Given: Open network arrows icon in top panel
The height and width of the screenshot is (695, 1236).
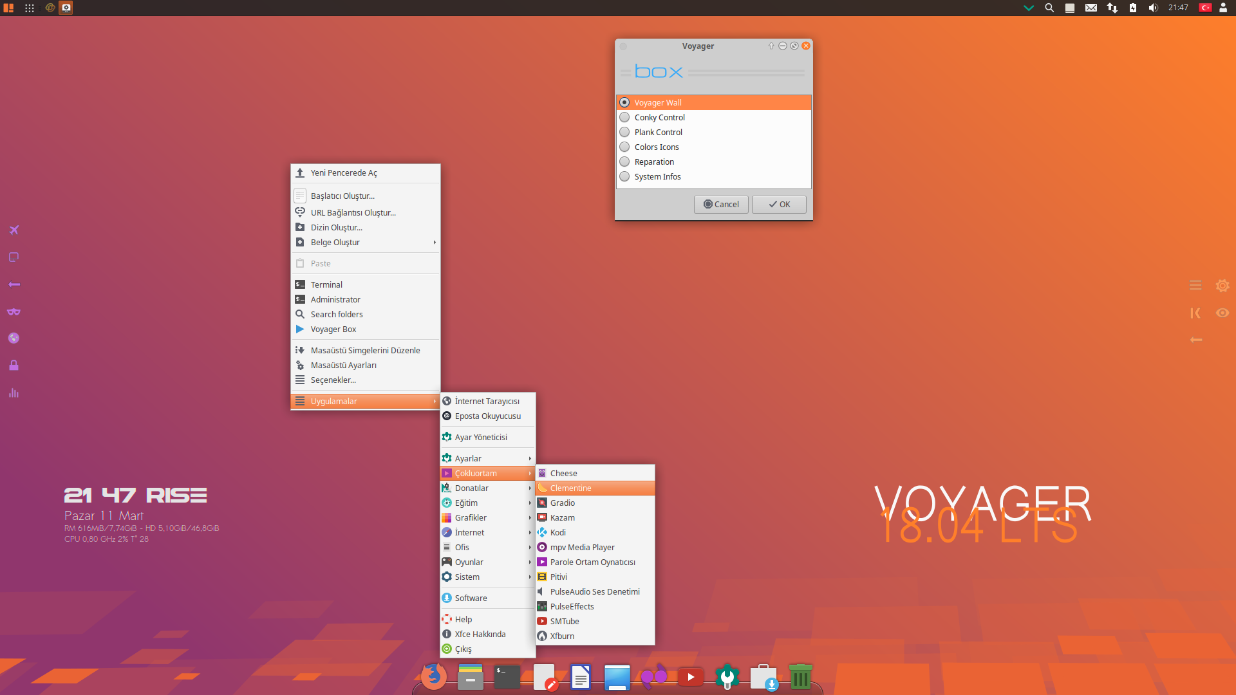Looking at the screenshot, I should (1112, 8).
